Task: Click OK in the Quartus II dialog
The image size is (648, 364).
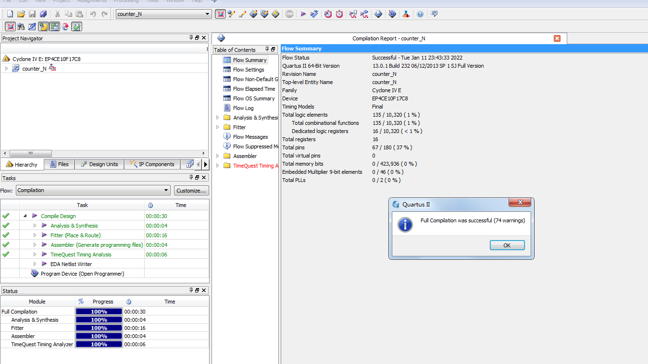Action: click(507, 245)
